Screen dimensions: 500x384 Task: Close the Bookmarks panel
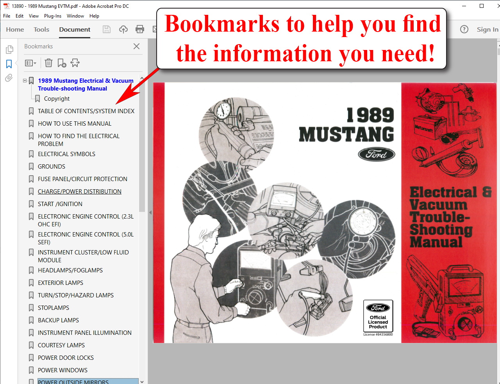click(136, 46)
